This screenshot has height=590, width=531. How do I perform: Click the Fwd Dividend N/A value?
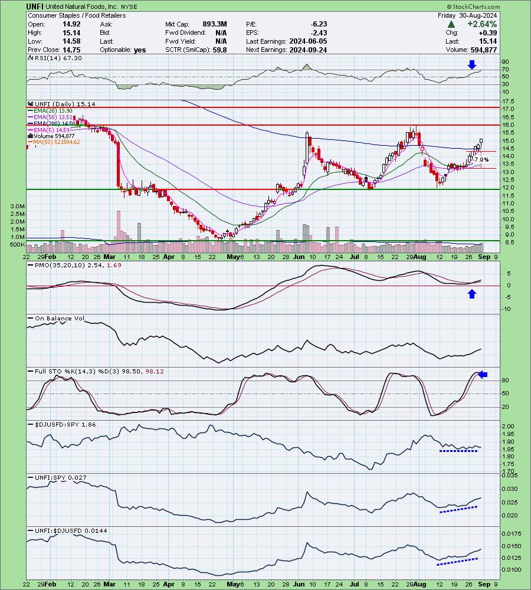pos(221,32)
